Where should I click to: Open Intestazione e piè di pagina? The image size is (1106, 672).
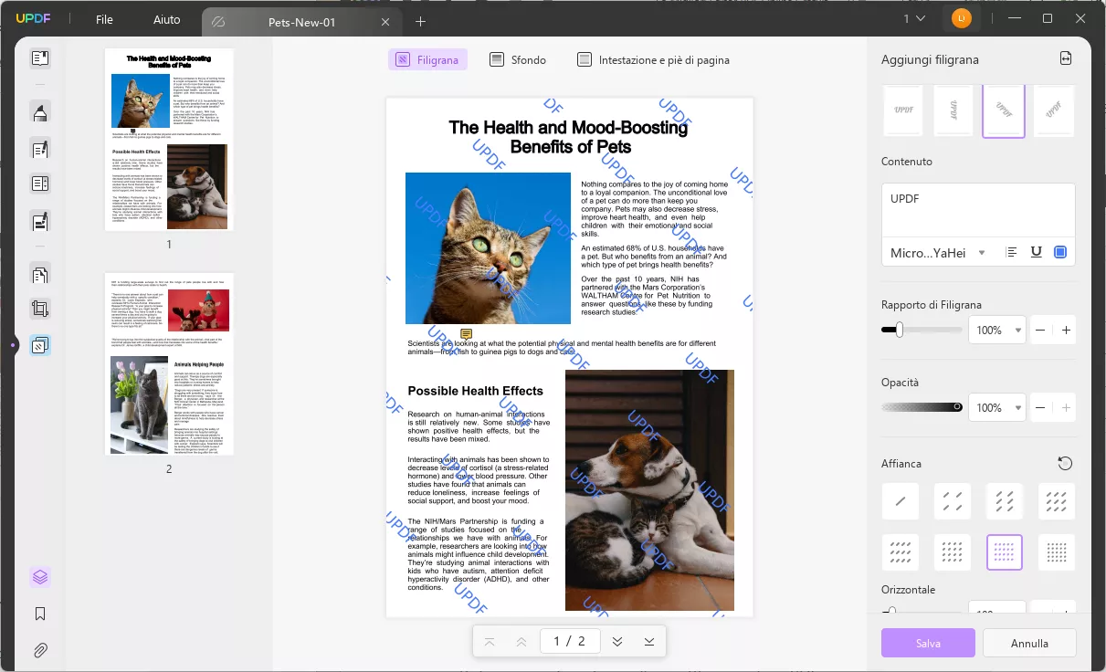click(653, 59)
